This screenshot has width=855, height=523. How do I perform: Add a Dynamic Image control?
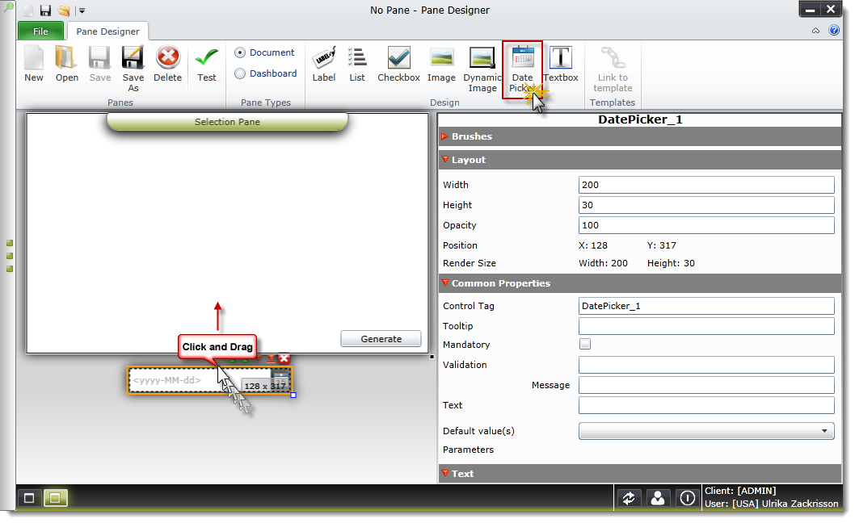[482, 65]
